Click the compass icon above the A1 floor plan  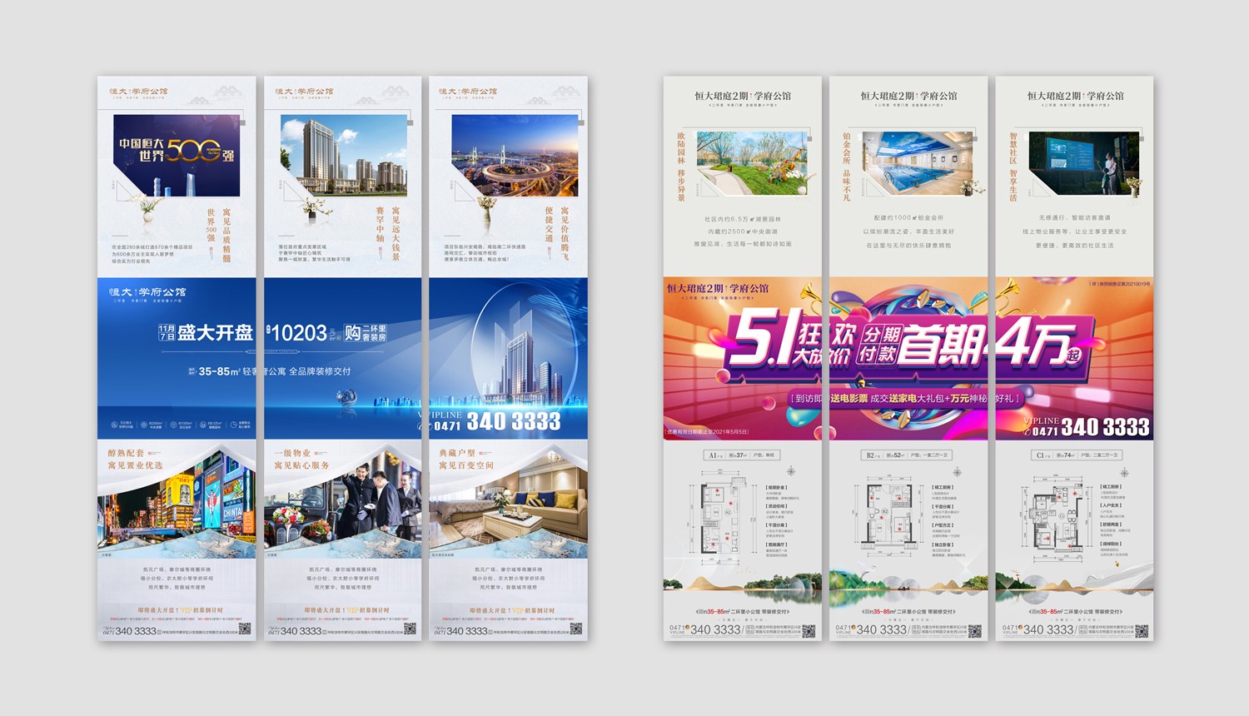pos(790,471)
